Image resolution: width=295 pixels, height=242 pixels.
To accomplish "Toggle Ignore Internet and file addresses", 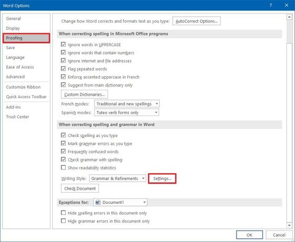I will pos(63,61).
